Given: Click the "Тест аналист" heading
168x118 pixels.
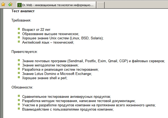Looking at the screenshot, I should 23,11.
